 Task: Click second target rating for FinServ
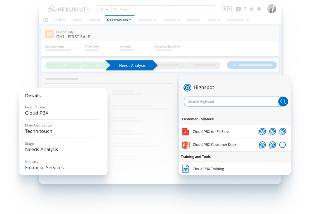[x=272, y=131]
